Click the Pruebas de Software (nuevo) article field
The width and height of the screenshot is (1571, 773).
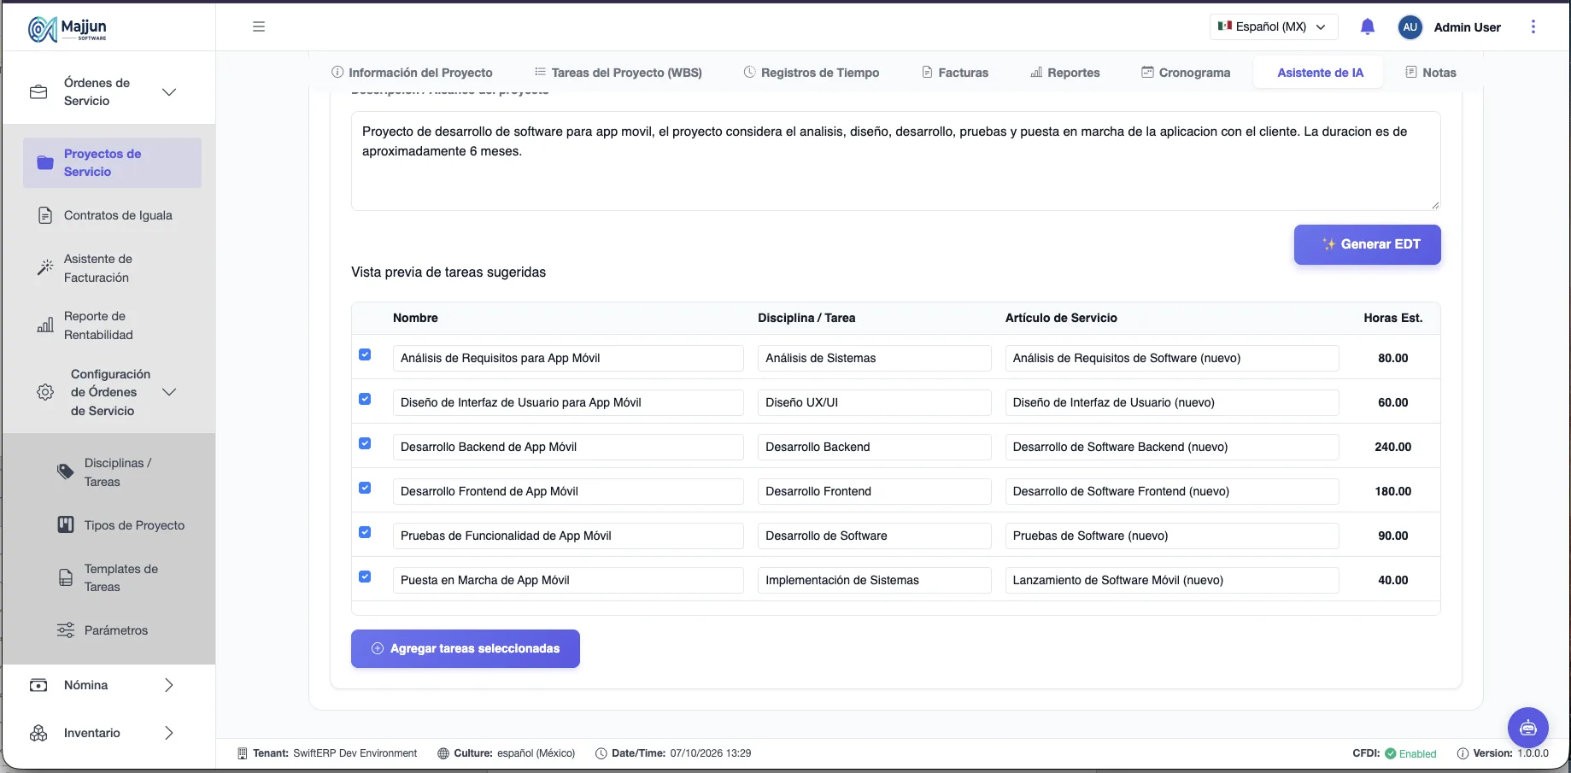pos(1171,536)
